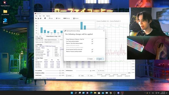169x95 pixels.
Task: Open the Options menu in Quick CPU
Action: click(x=48, y=16)
